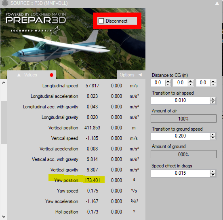Click the red recording dot on the Values tab
Image resolution: width=223 pixels, height=220 pixels.
click(x=51, y=75)
